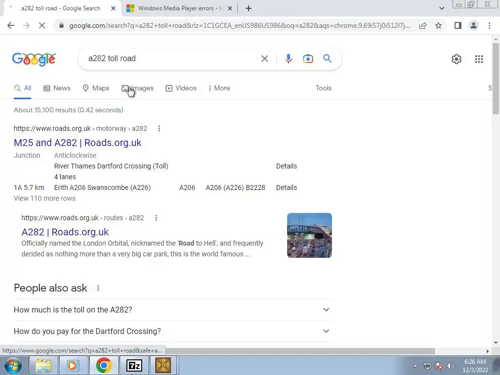Click the About 15,100 results text
The height and width of the screenshot is (375, 500).
point(68,110)
